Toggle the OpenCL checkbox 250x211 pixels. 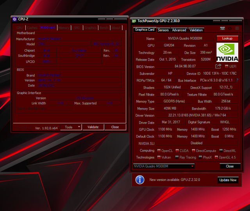click(x=159, y=151)
